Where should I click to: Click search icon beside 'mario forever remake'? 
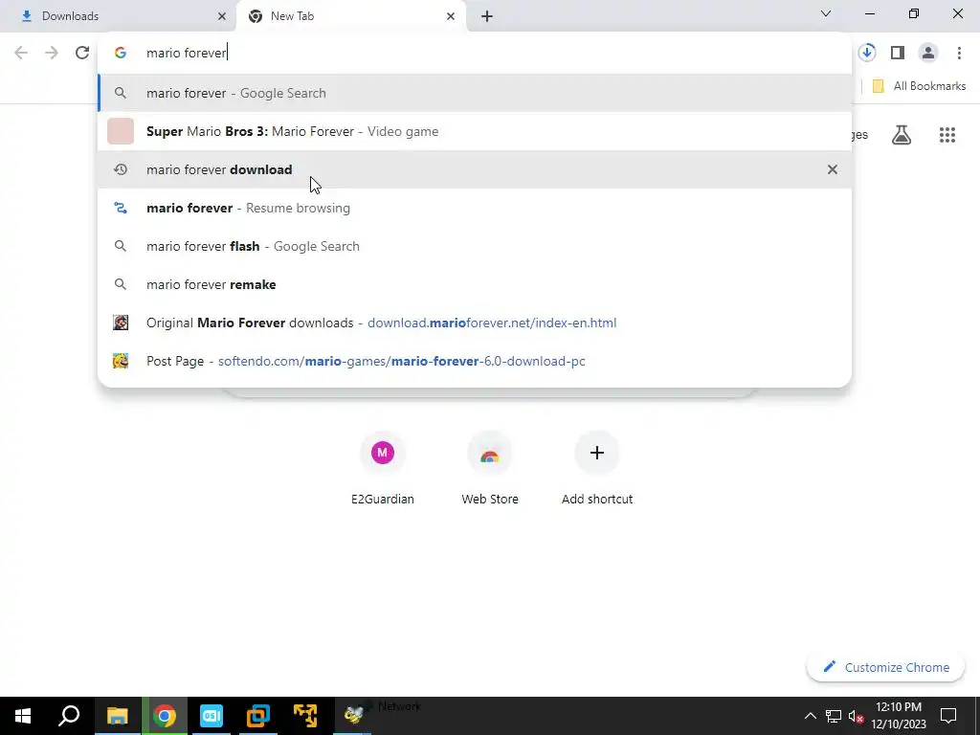click(121, 284)
